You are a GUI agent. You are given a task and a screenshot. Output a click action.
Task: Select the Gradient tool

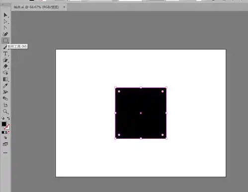point(5,79)
